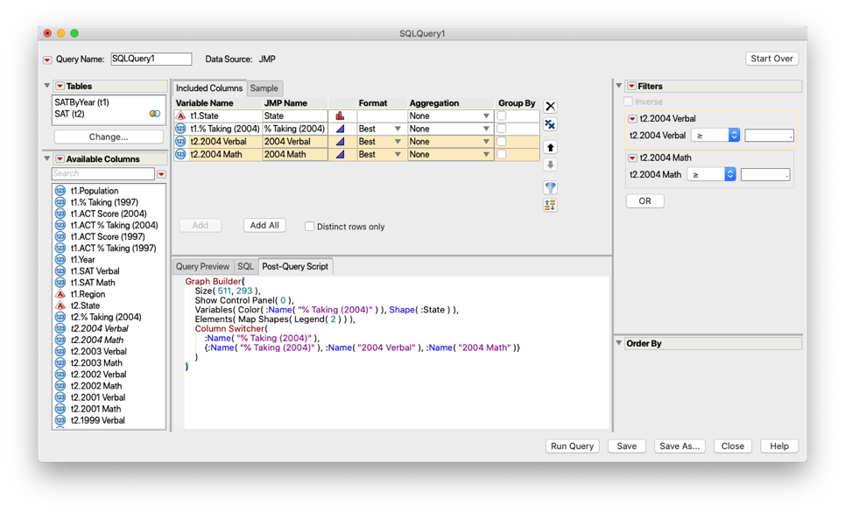
Task: Click the Run Query button
Action: point(573,446)
